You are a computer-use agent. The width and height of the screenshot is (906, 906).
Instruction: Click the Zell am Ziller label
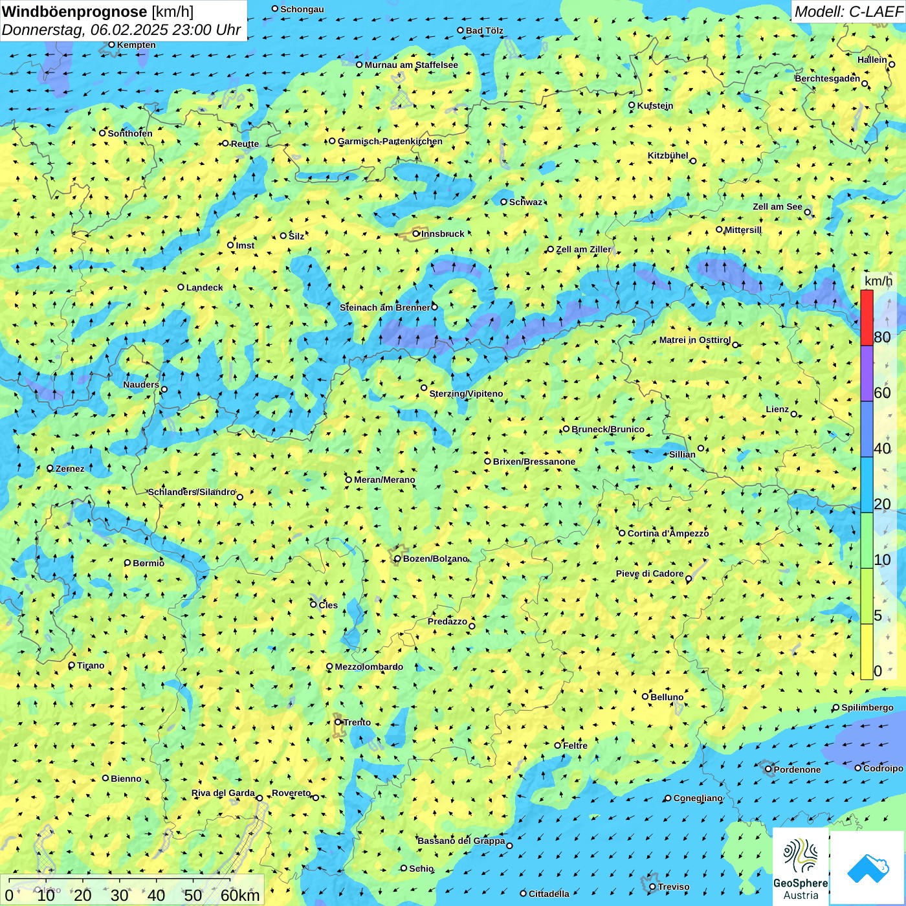point(583,249)
